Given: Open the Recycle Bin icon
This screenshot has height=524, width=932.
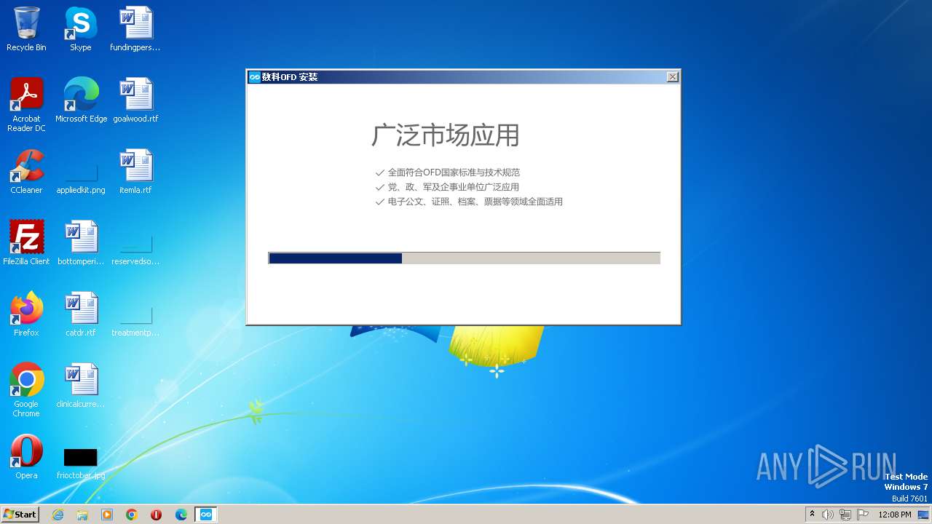Looking at the screenshot, I should coord(26,29).
